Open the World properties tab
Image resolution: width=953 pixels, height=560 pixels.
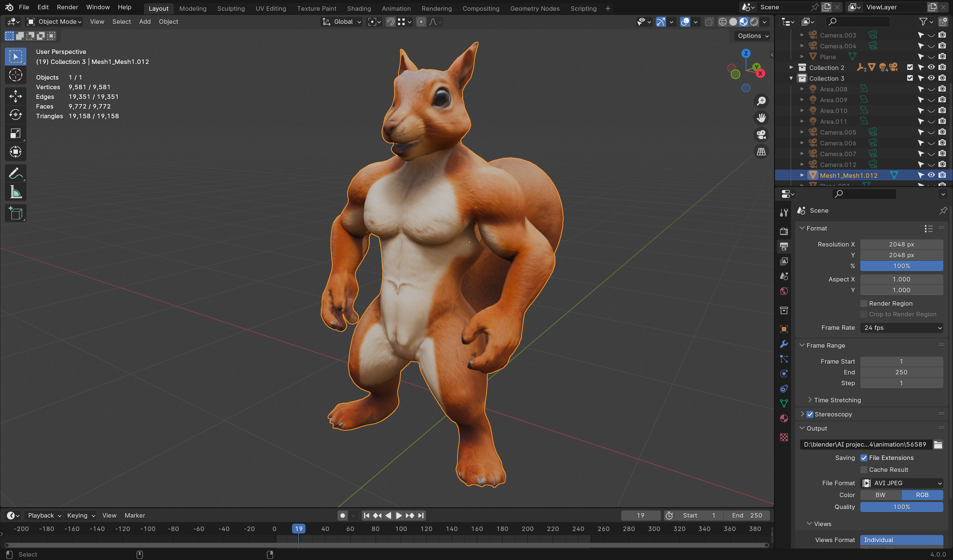click(x=784, y=291)
